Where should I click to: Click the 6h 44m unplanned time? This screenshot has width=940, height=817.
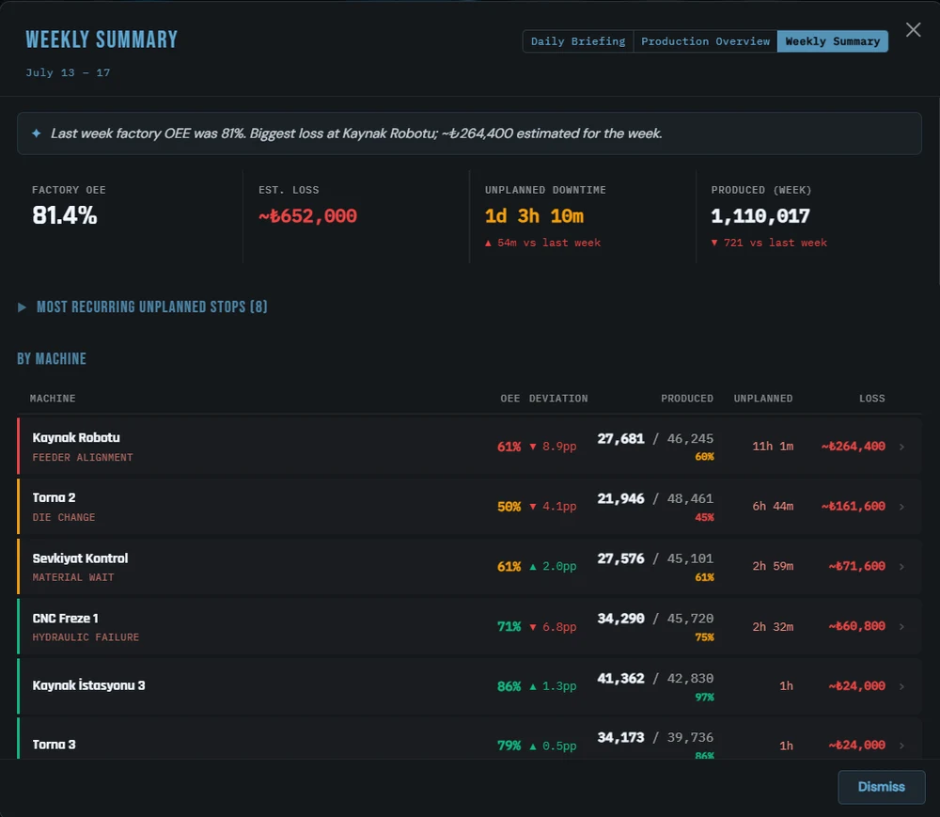[x=773, y=506]
